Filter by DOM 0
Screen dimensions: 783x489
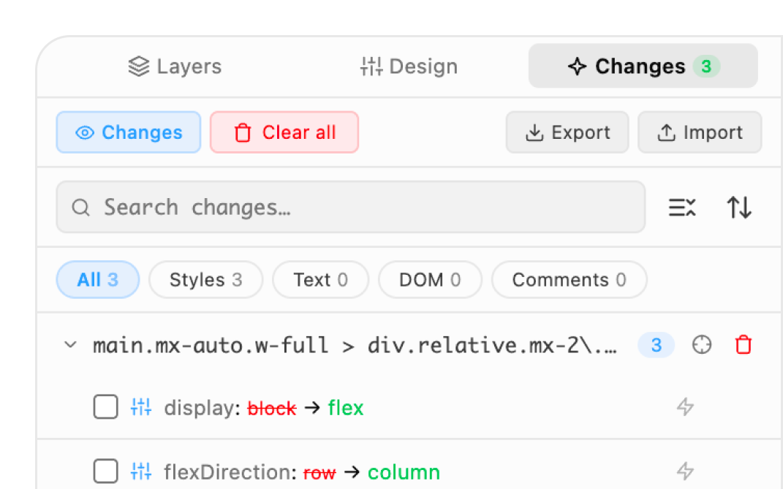pyautogui.click(x=430, y=280)
